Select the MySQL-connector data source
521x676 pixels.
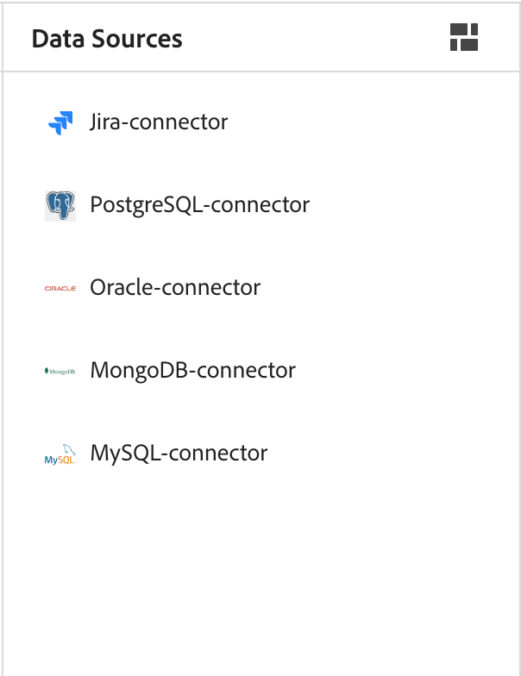179,454
